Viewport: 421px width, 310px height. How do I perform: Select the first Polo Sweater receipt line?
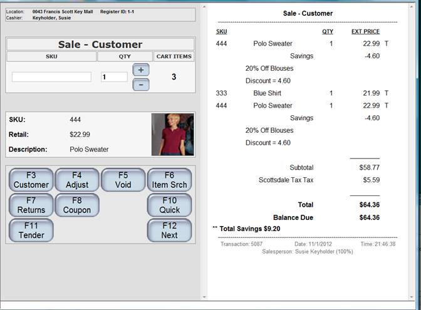coord(273,44)
